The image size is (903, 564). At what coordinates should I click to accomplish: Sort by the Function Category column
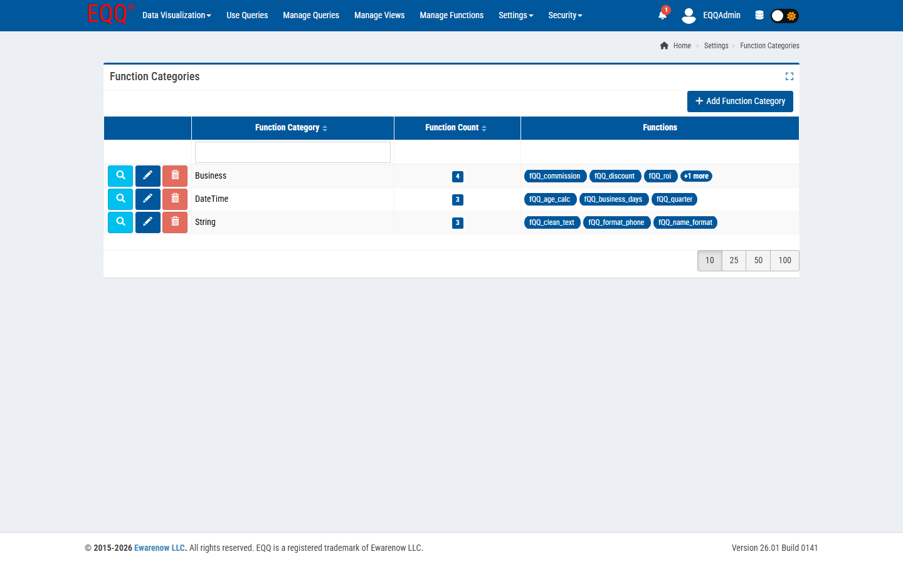point(292,128)
